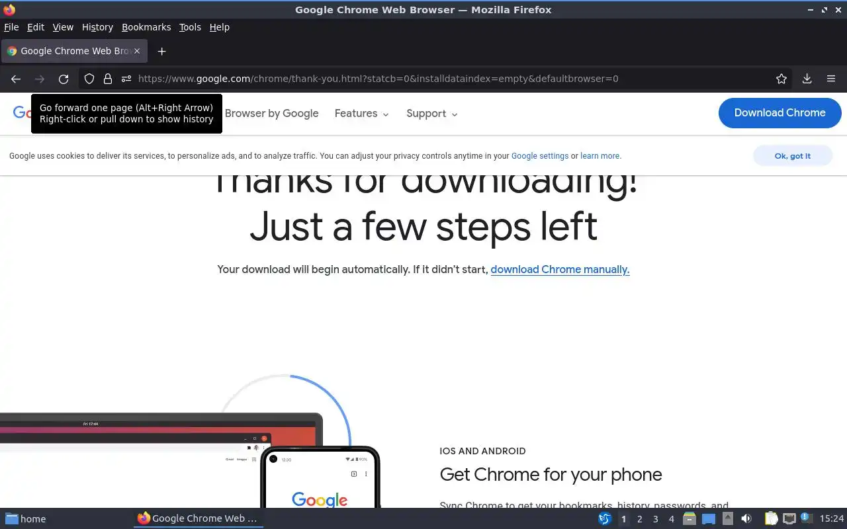Screen dimensions: 847x529
Task: Click the forward navigation arrow
Action: [40, 79]
